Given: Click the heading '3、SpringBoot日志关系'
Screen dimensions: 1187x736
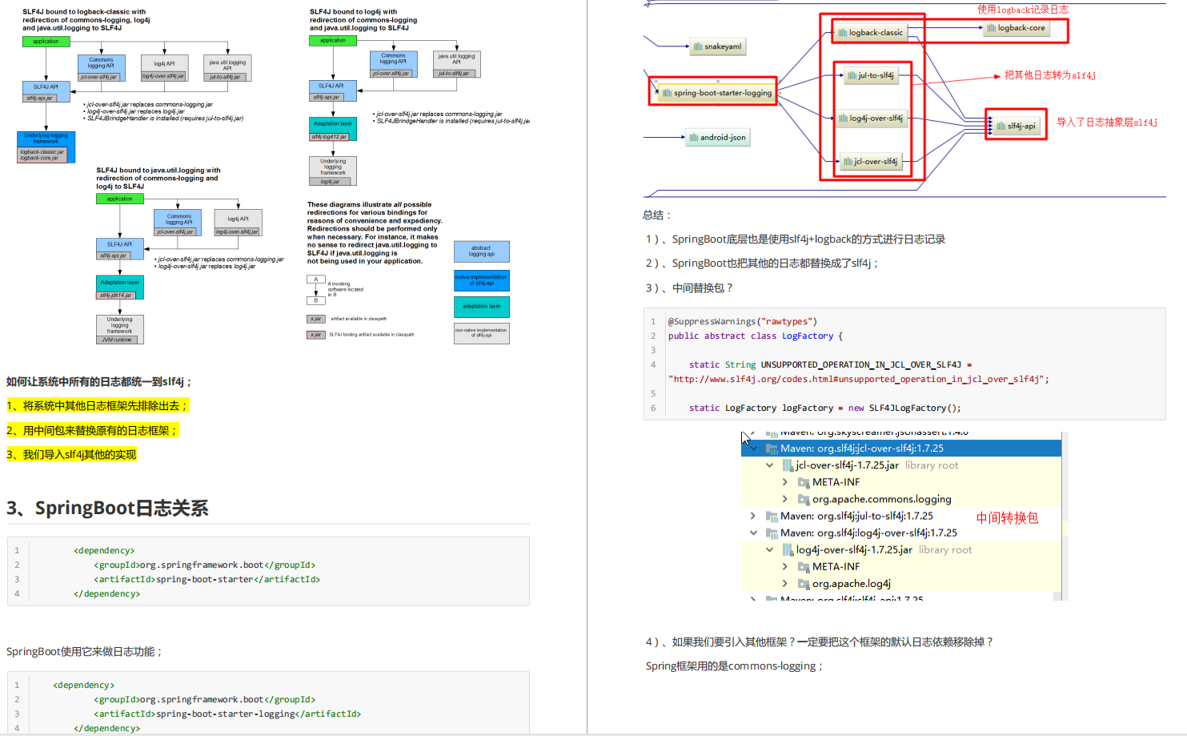Looking at the screenshot, I should click(x=107, y=509).
